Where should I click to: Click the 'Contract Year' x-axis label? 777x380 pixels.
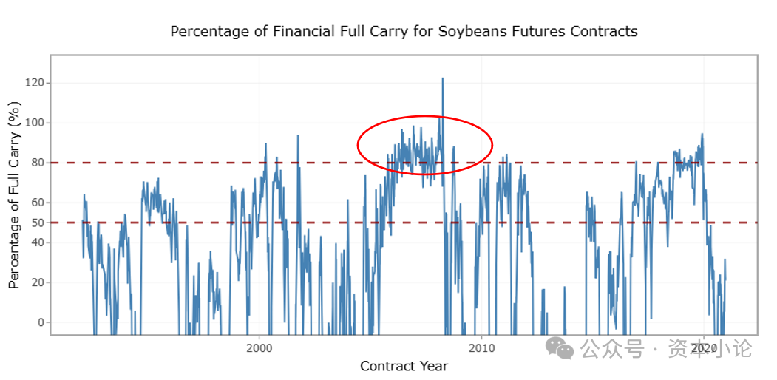coord(404,366)
